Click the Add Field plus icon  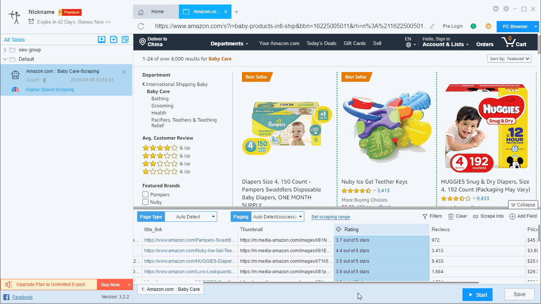[512, 216]
